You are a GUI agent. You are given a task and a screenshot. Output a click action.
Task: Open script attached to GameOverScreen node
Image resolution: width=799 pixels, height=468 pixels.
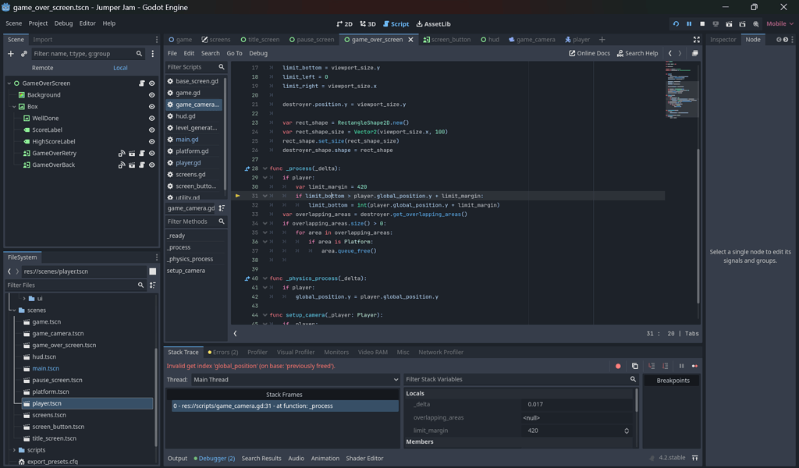pyautogui.click(x=141, y=83)
